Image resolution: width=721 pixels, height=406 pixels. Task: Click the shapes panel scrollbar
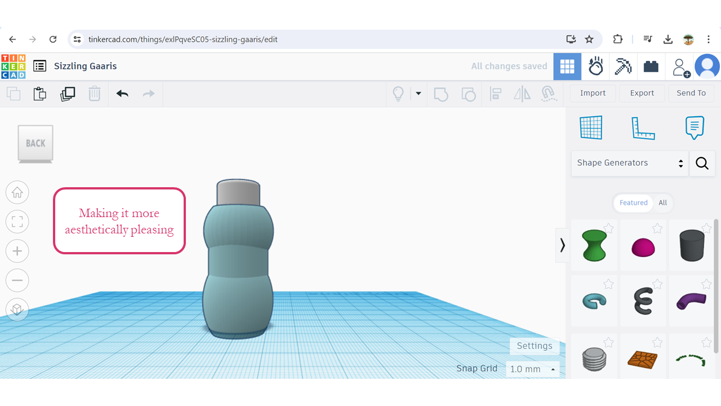click(x=716, y=286)
